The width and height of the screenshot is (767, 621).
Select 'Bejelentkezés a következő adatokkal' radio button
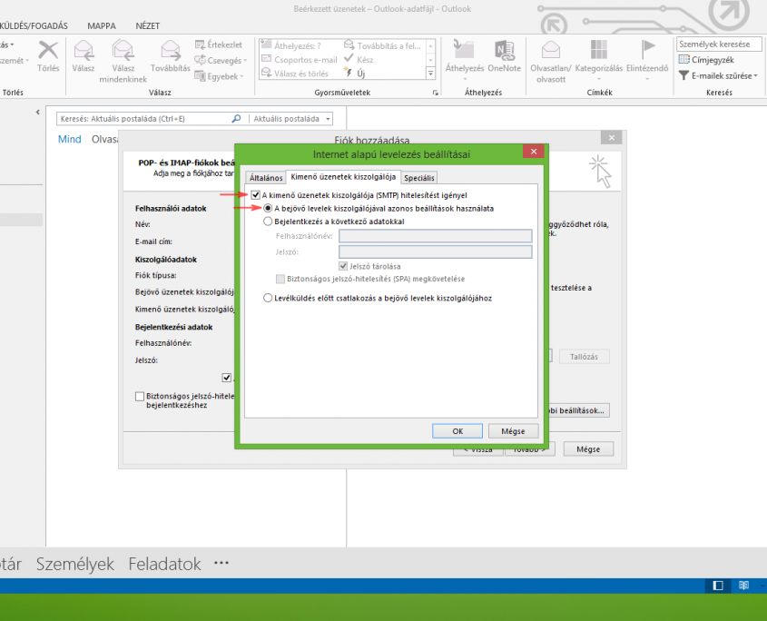pyautogui.click(x=268, y=221)
